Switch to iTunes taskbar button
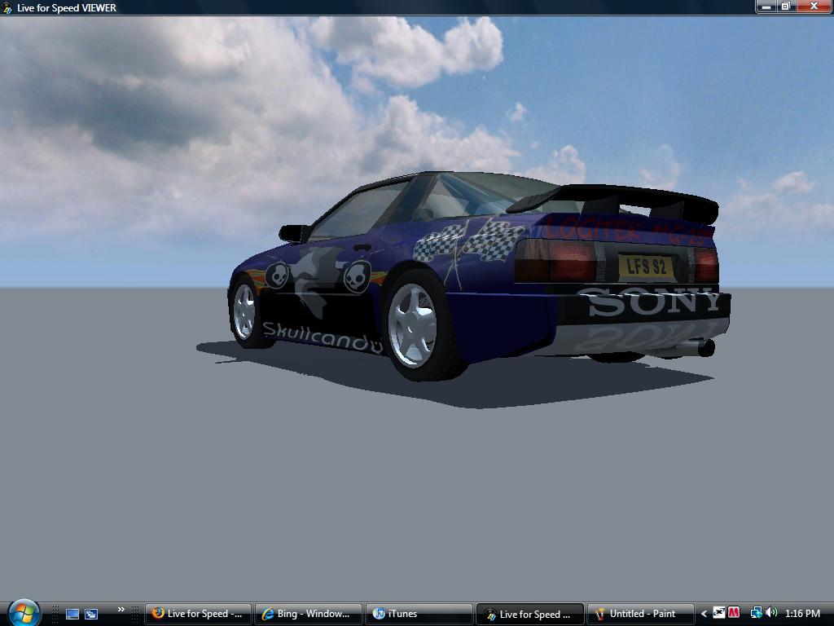834x626 pixels. 419,614
